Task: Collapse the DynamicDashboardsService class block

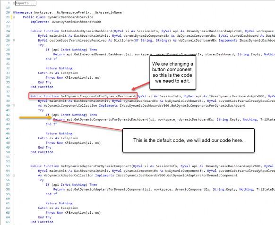Action: pyautogui.click(x=14, y=17)
